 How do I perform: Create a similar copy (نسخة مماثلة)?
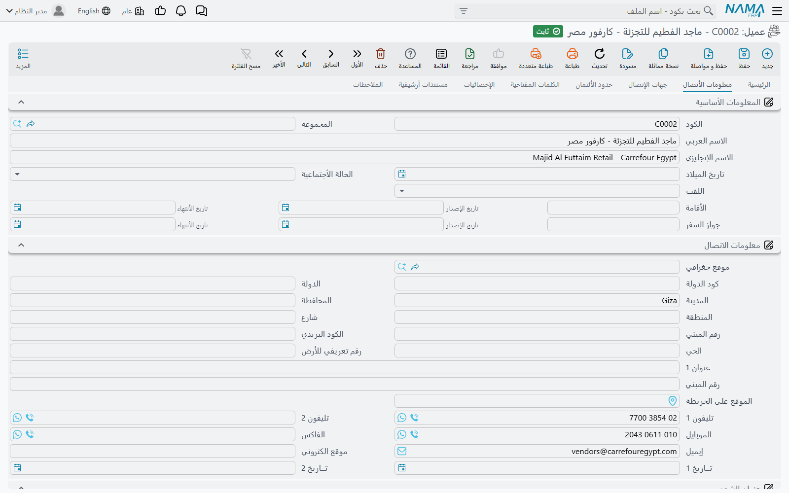click(663, 54)
